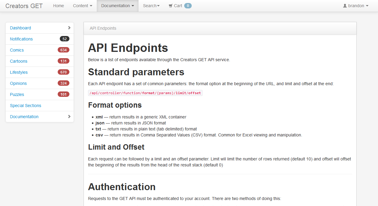
Task: Open the Opinions section
Action: pos(40,83)
